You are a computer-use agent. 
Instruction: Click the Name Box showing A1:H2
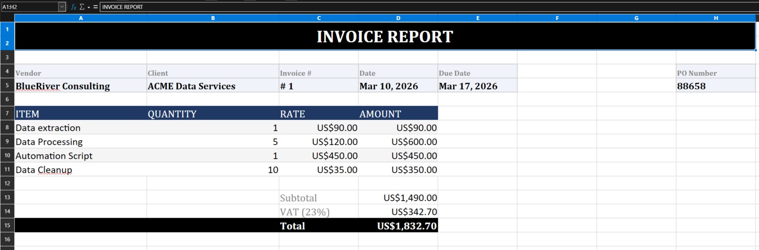click(29, 7)
